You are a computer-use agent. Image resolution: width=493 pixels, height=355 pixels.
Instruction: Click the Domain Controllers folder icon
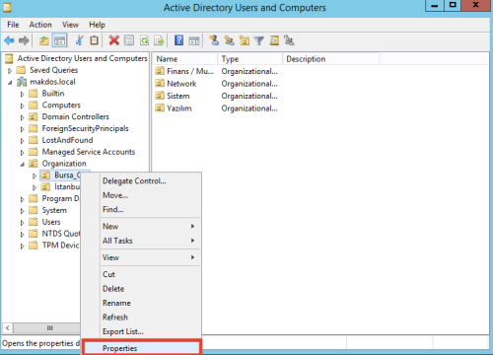point(33,116)
